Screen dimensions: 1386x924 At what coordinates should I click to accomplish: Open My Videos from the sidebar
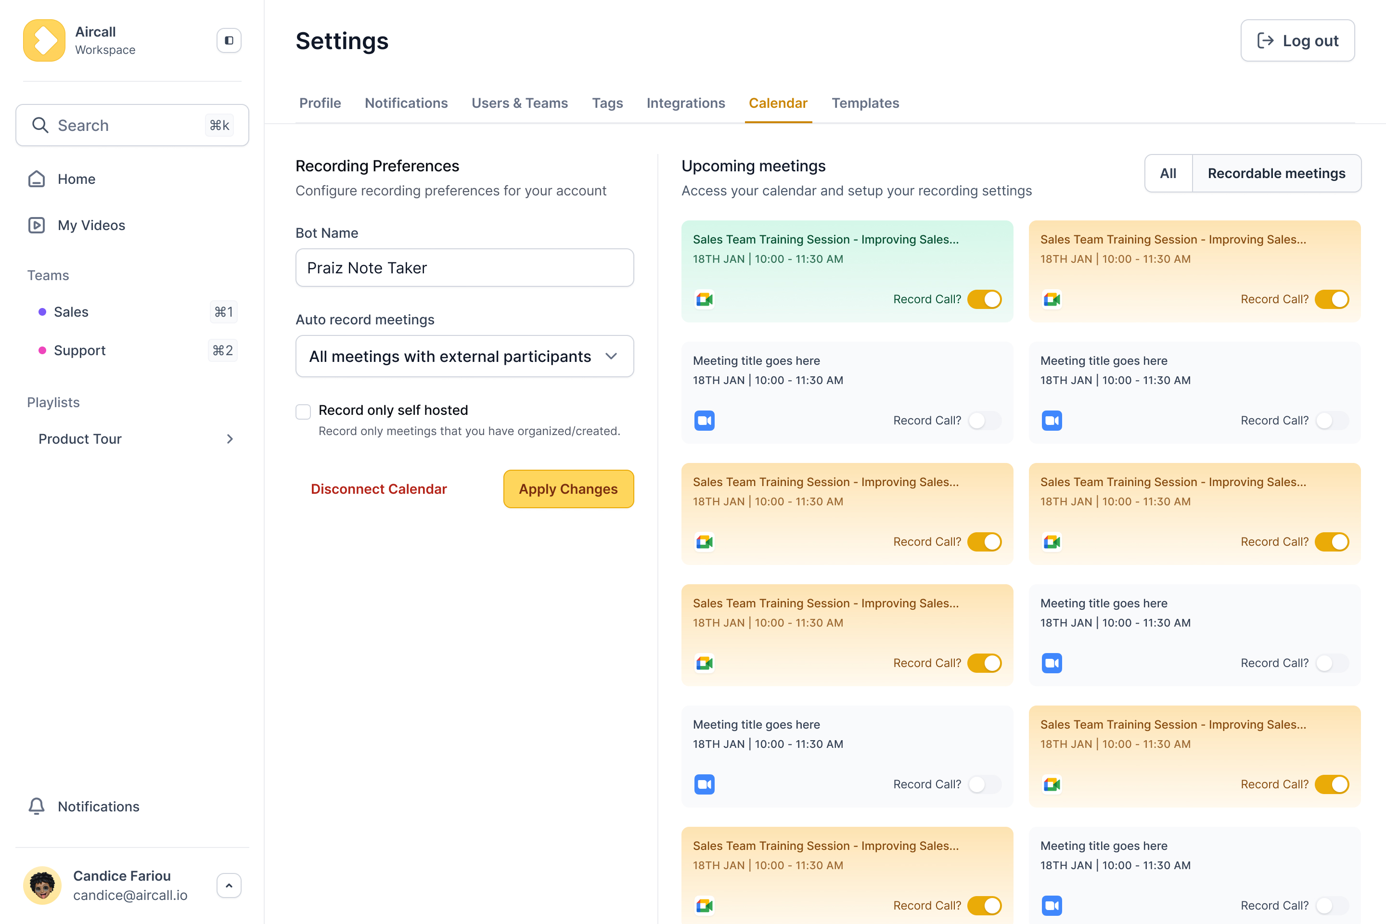(x=91, y=225)
